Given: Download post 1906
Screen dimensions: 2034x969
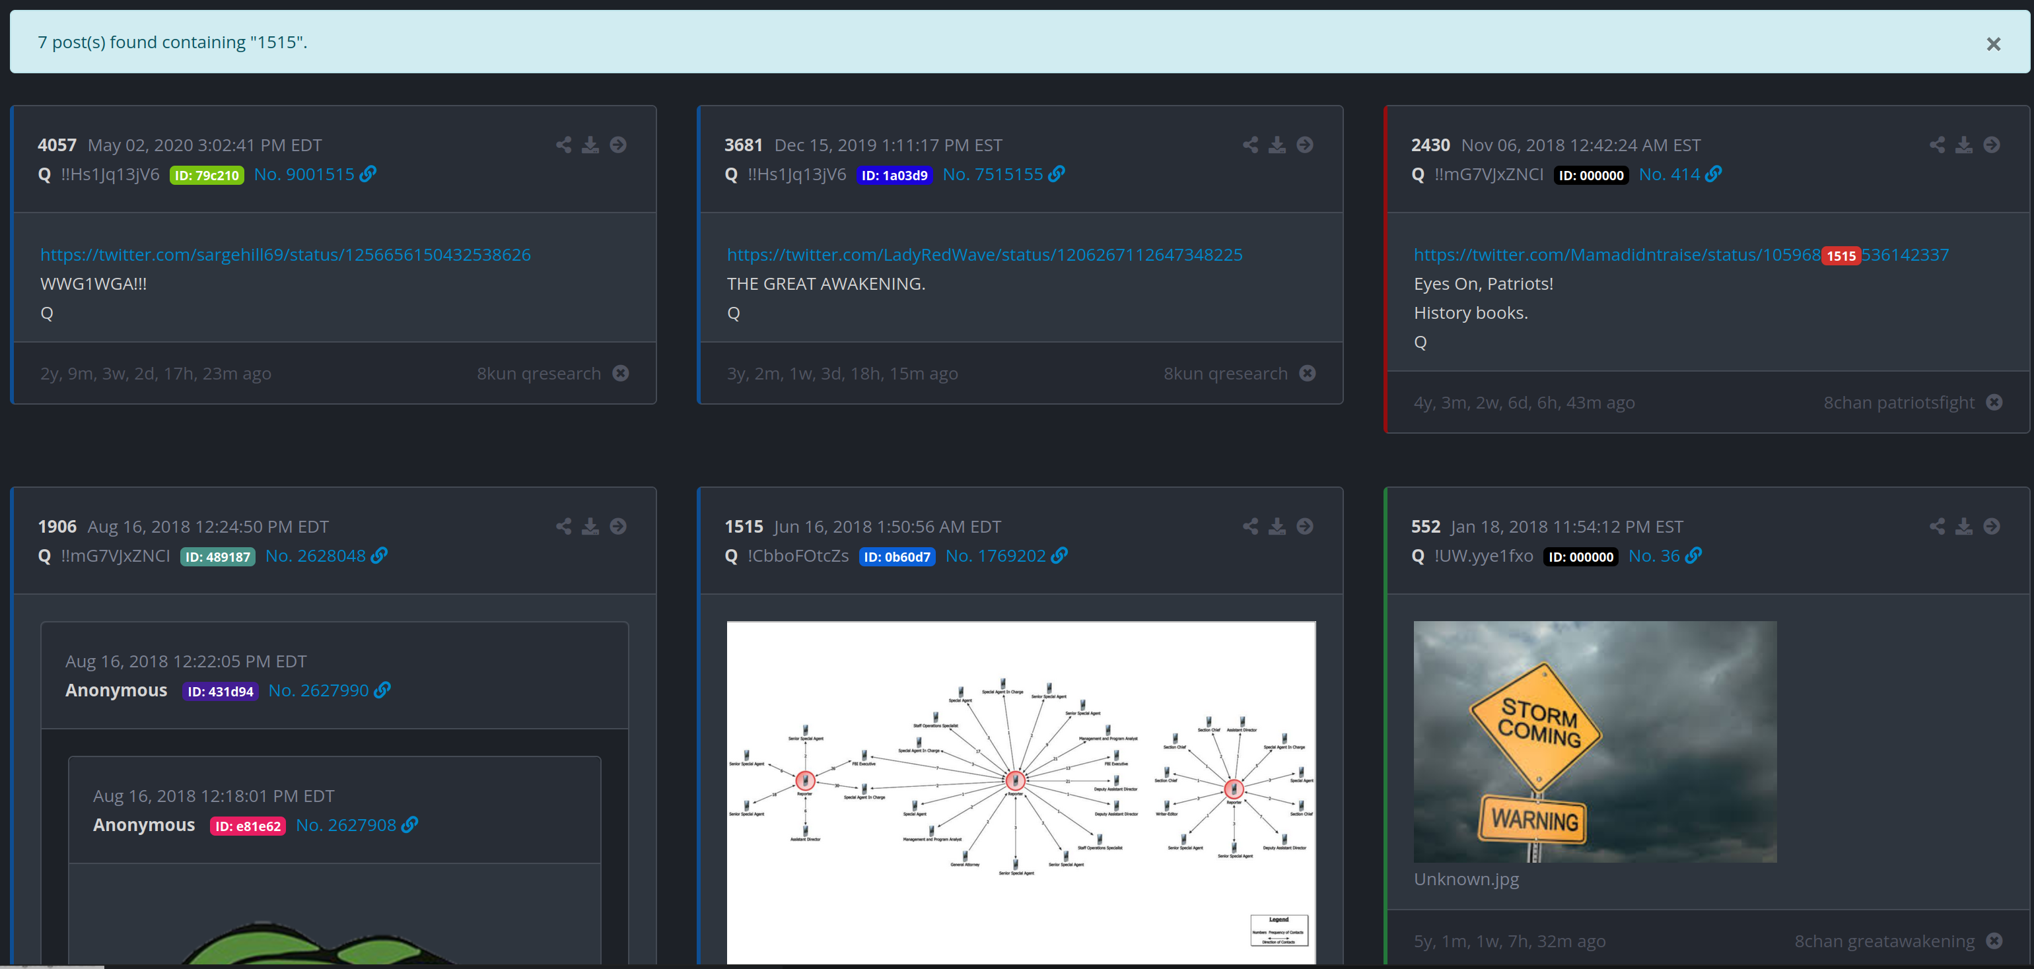Looking at the screenshot, I should (x=590, y=526).
